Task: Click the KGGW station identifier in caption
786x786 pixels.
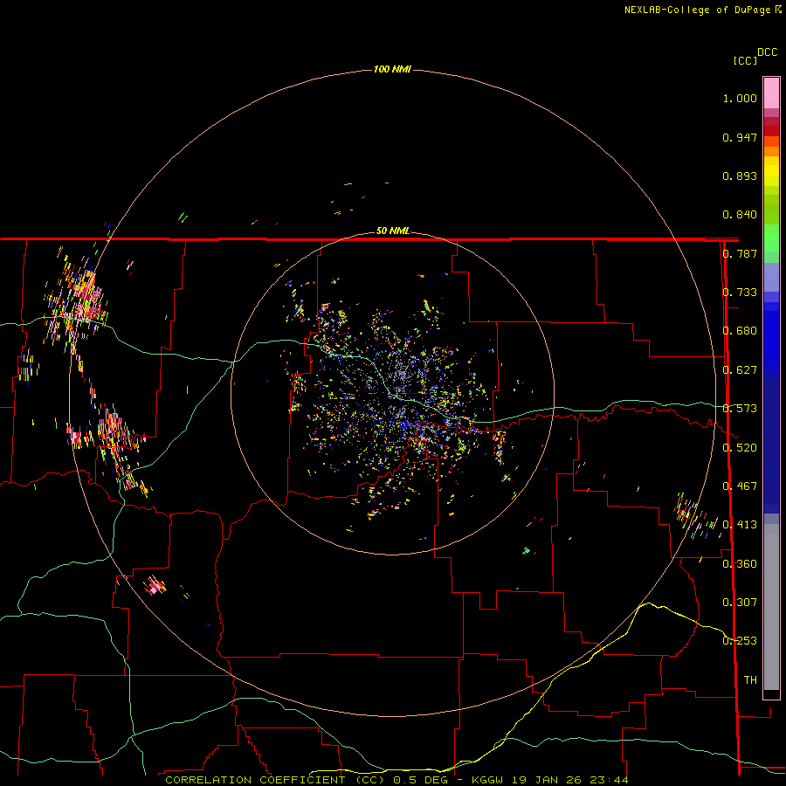Action: pos(486,780)
